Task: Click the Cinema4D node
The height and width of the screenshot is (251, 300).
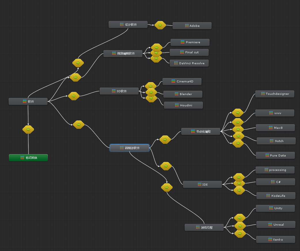Action: [x=182, y=82]
